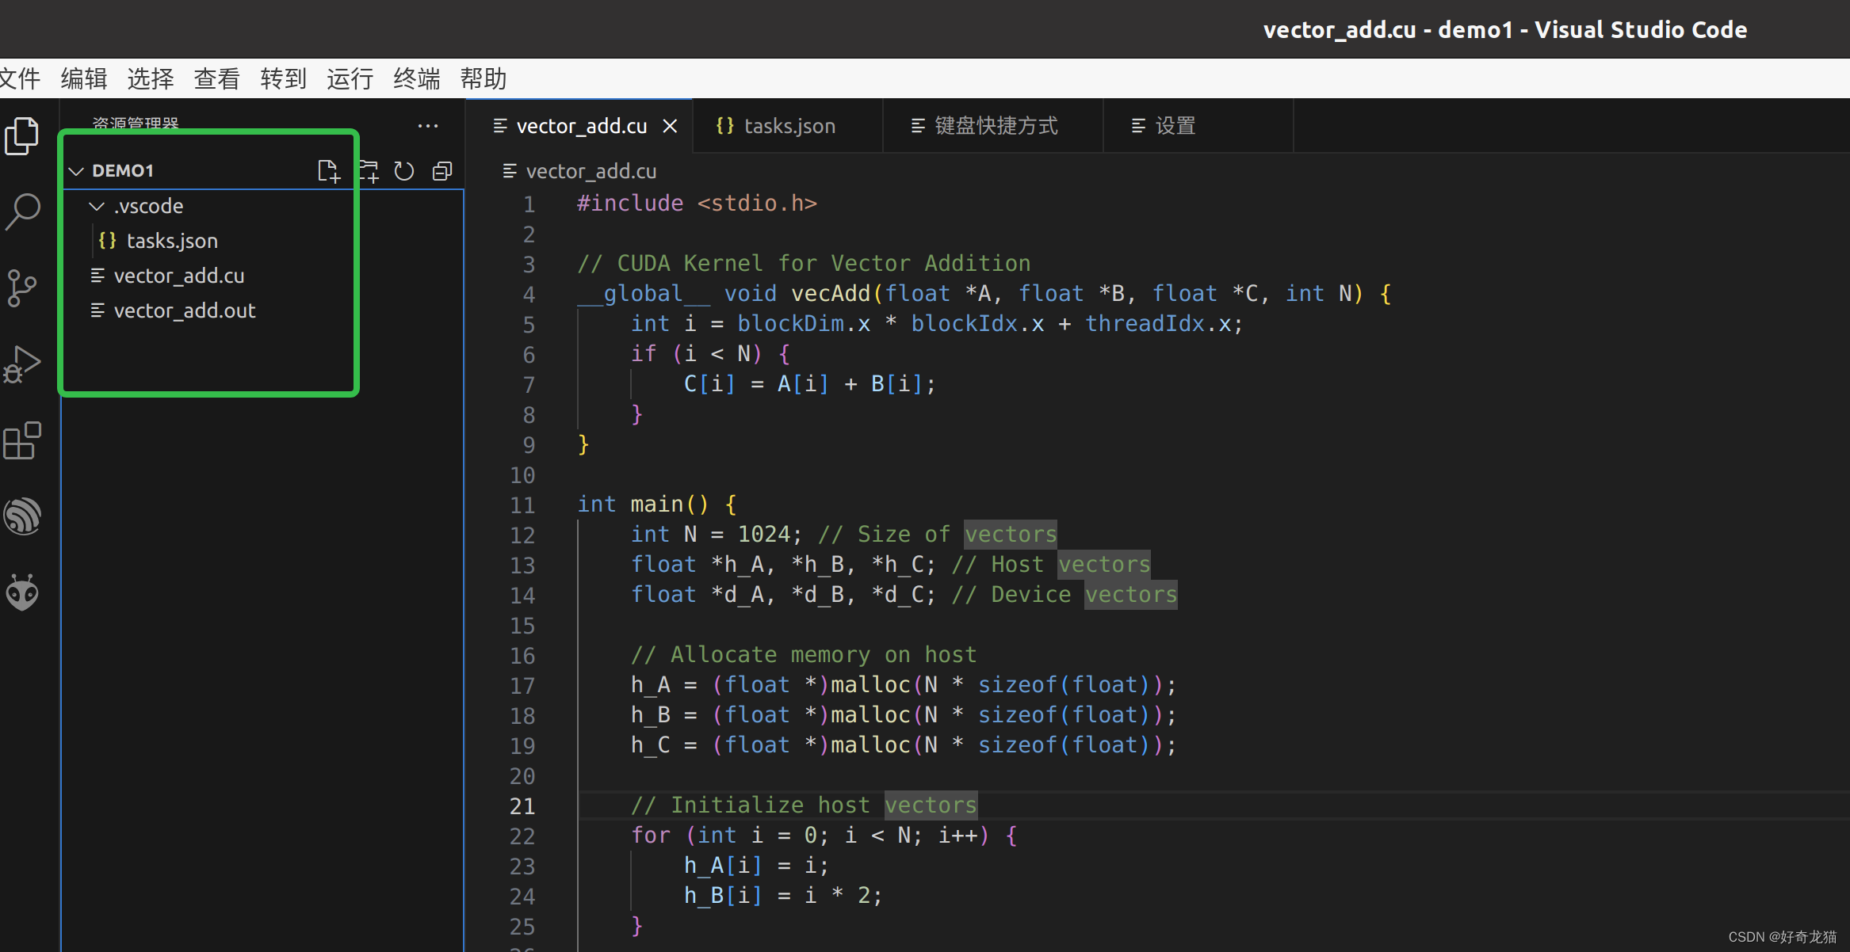Image resolution: width=1850 pixels, height=952 pixels.
Task: Click the #include <stdio.h> line
Action: point(697,204)
